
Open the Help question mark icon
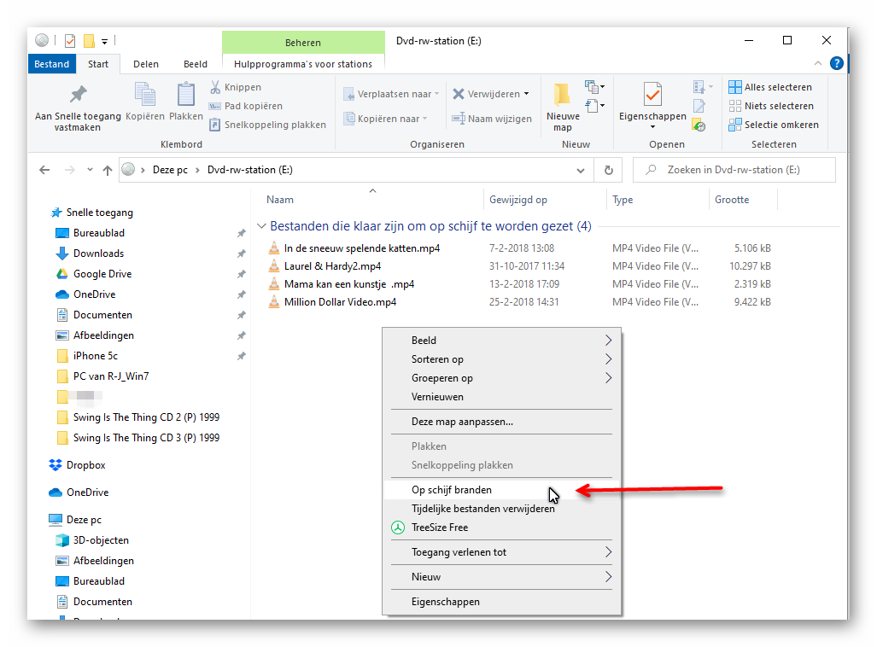tap(837, 64)
